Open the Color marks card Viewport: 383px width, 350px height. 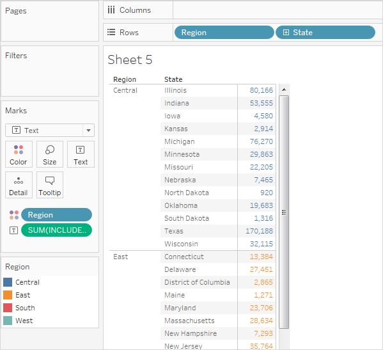[x=19, y=154]
